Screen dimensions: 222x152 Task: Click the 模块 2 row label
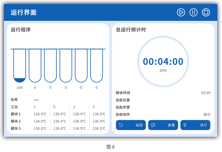coord(16,121)
